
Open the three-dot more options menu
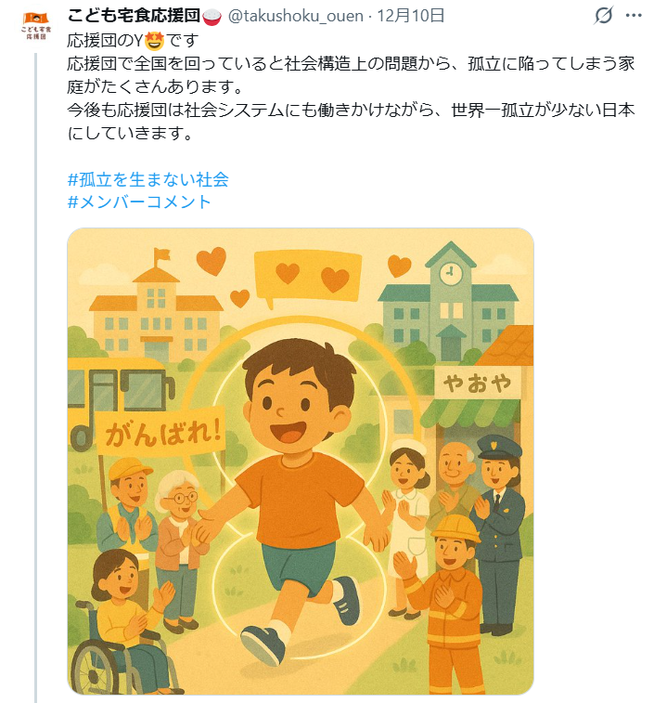coord(634,16)
